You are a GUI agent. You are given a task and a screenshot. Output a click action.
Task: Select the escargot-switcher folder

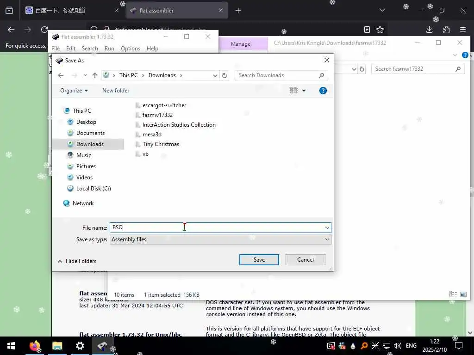click(x=164, y=105)
